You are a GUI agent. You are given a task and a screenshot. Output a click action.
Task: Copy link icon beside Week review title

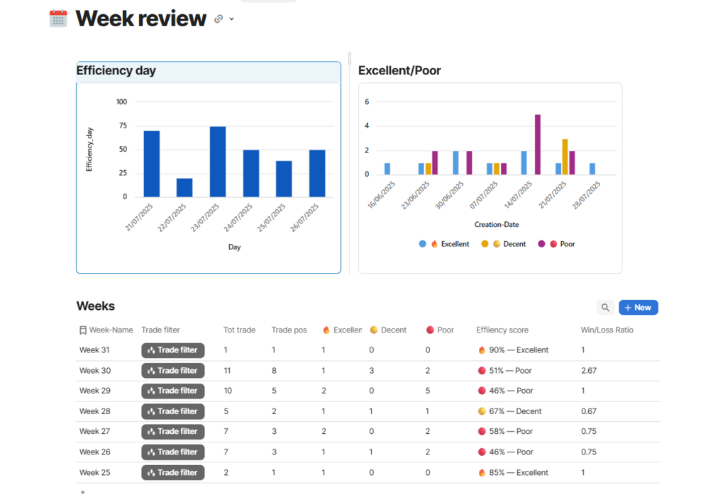click(x=219, y=18)
